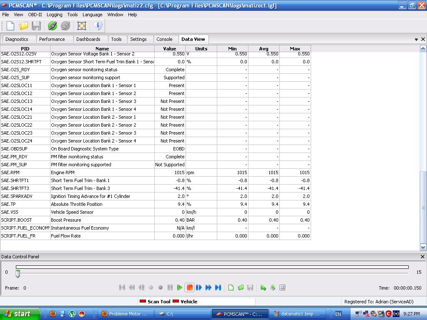Screen dimensions: 427x320
Task: Click the add-parameters green plus icon
Action: [x=263, y=287]
